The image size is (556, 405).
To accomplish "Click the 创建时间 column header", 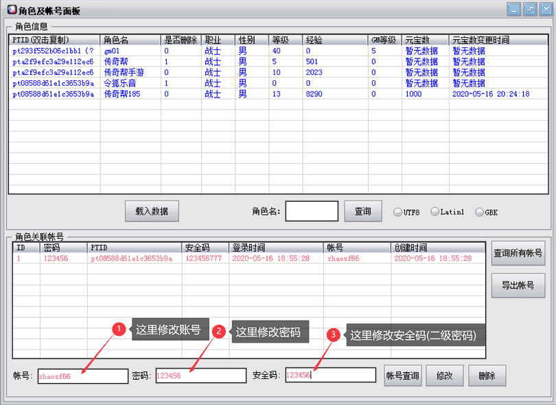I will [438, 248].
